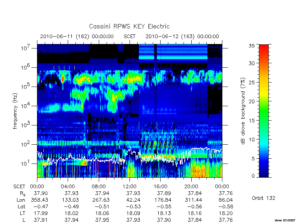296x222 pixels.
Task: Click the 10^5 frequency axis label
Action: click(26, 87)
